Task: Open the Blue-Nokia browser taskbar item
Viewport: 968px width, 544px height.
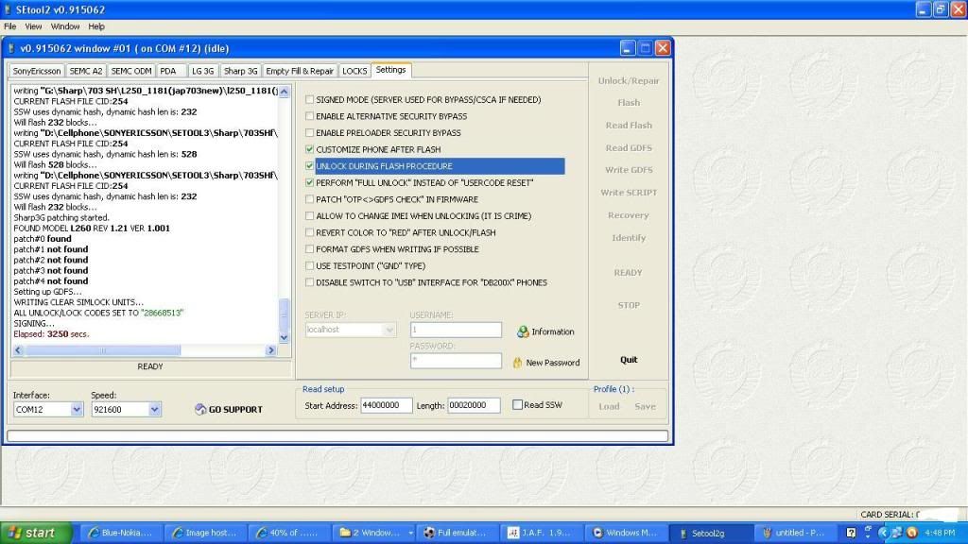Action: (x=123, y=533)
